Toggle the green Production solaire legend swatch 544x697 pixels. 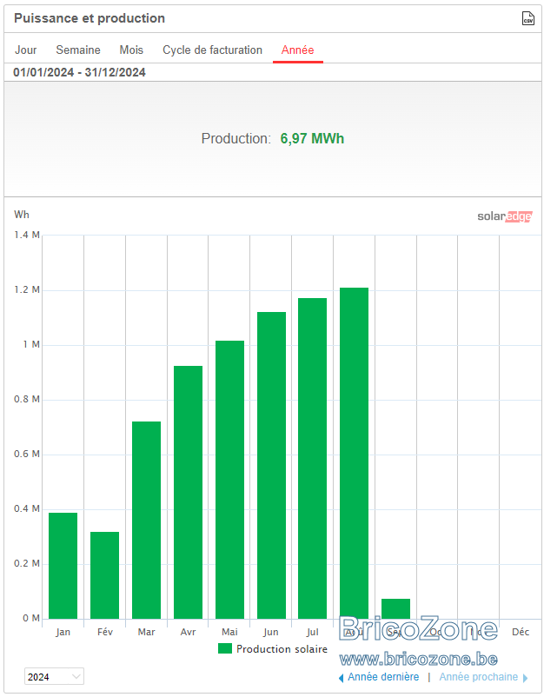tap(225, 648)
